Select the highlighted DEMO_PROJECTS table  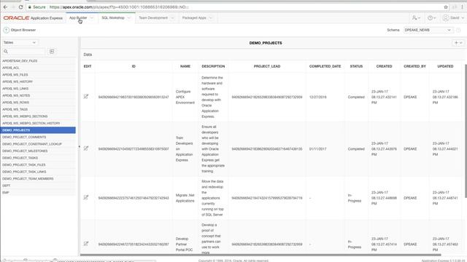(38, 130)
